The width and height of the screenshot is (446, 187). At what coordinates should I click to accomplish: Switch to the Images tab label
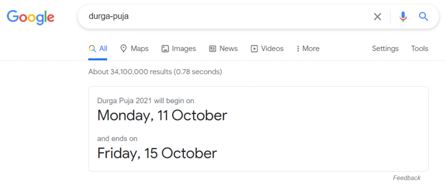point(184,49)
